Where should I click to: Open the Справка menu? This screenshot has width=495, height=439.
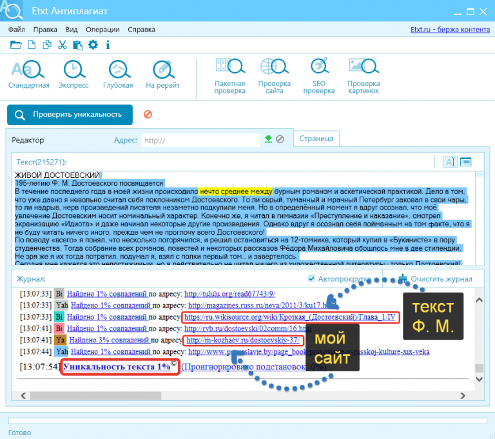pos(141,30)
